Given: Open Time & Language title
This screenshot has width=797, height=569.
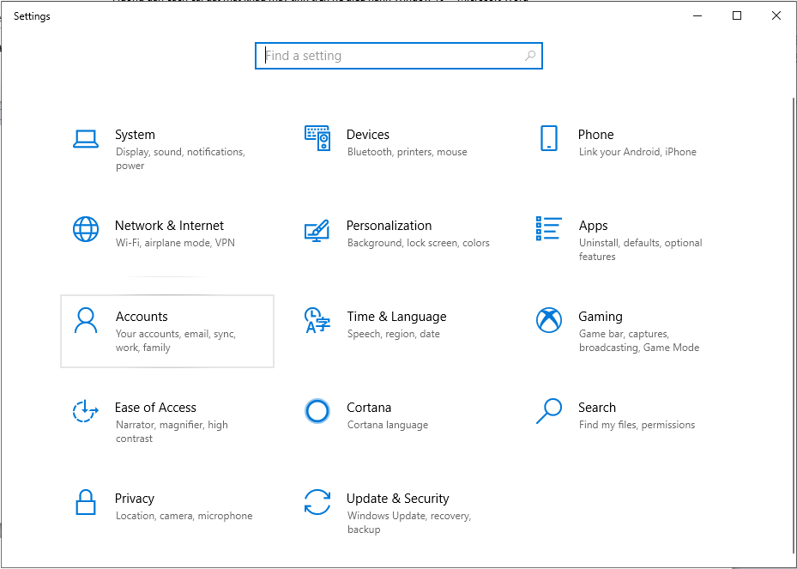Looking at the screenshot, I should point(396,317).
